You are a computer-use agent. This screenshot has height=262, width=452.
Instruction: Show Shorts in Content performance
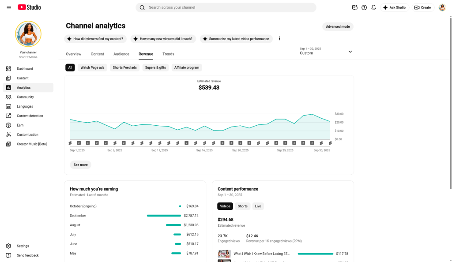click(242, 206)
